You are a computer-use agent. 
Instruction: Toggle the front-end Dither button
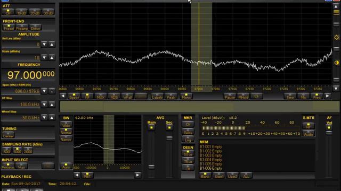tap(35, 27)
